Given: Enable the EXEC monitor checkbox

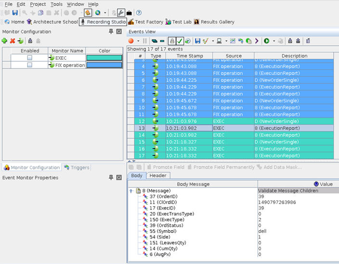Looking at the screenshot, I should click(29, 58).
